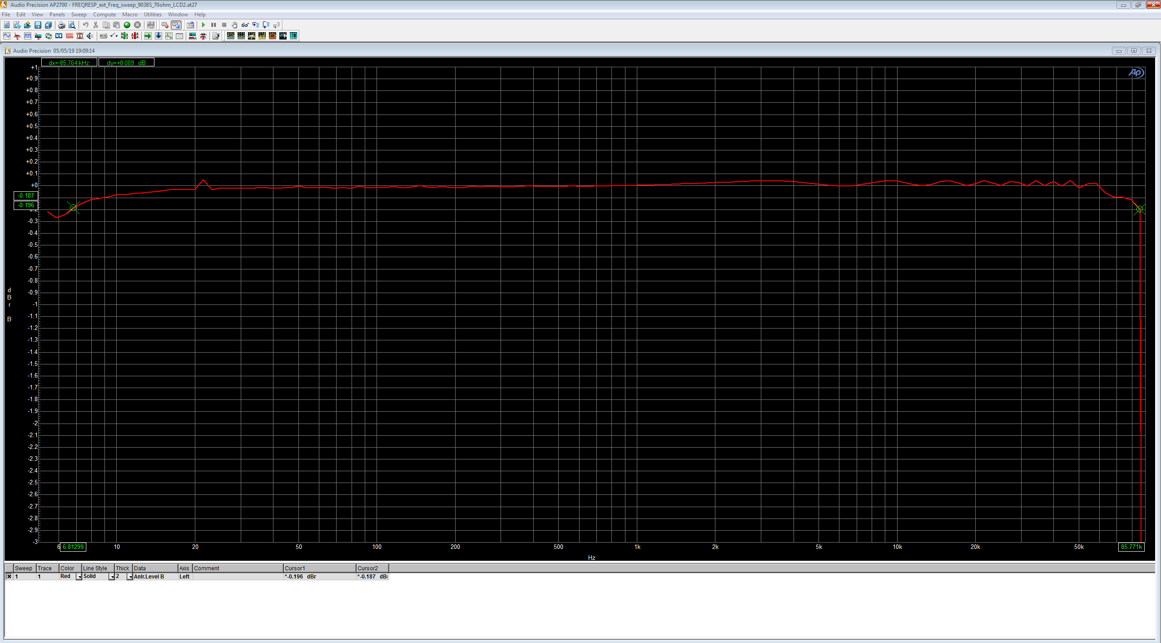Click the New Test icon

(6, 25)
